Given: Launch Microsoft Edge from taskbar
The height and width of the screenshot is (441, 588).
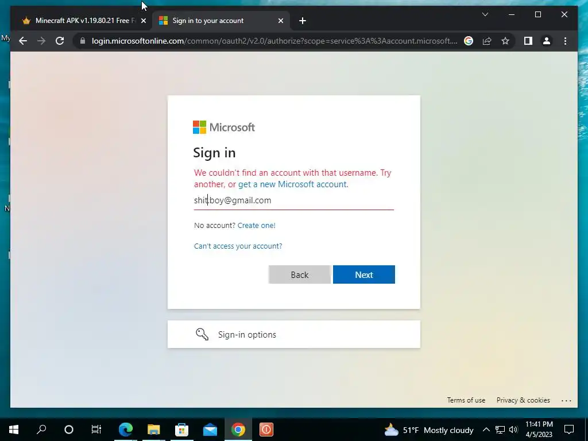Looking at the screenshot, I should click(126, 430).
